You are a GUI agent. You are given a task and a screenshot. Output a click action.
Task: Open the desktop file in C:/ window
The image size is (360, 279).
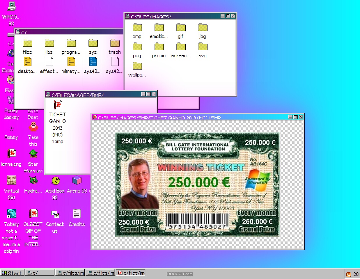click(x=27, y=61)
